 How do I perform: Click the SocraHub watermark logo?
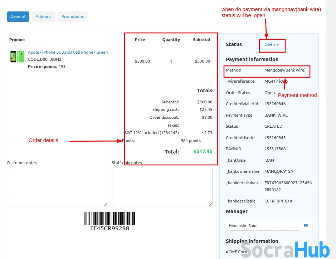[x=285, y=249]
